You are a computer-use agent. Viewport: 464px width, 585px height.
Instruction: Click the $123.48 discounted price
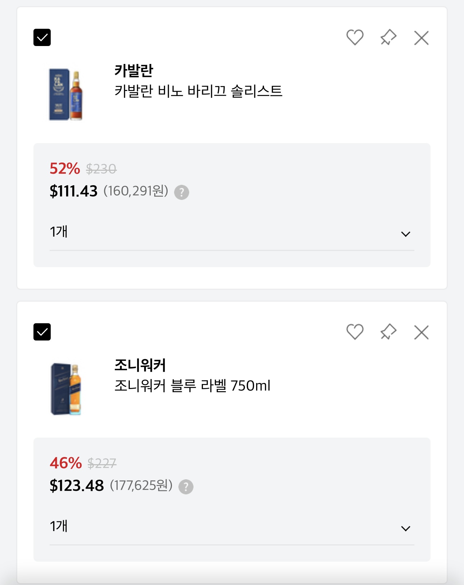pyautogui.click(x=77, y=485)
